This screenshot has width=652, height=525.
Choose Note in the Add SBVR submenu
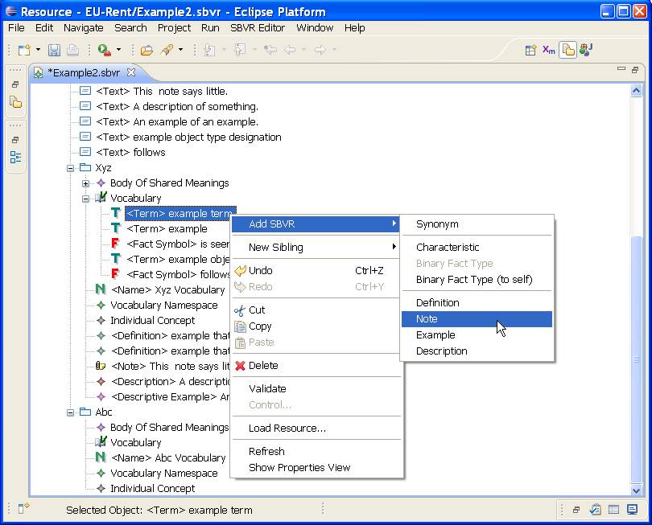(477, 319)
